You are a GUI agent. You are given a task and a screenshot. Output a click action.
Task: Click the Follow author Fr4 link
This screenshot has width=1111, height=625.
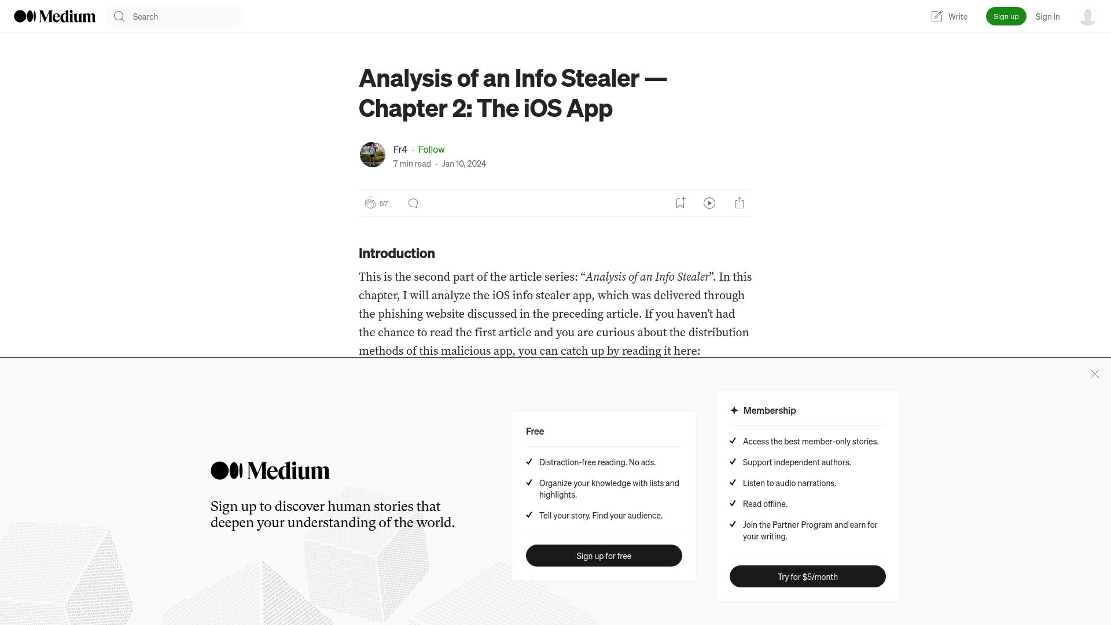[x=431, y=149]
